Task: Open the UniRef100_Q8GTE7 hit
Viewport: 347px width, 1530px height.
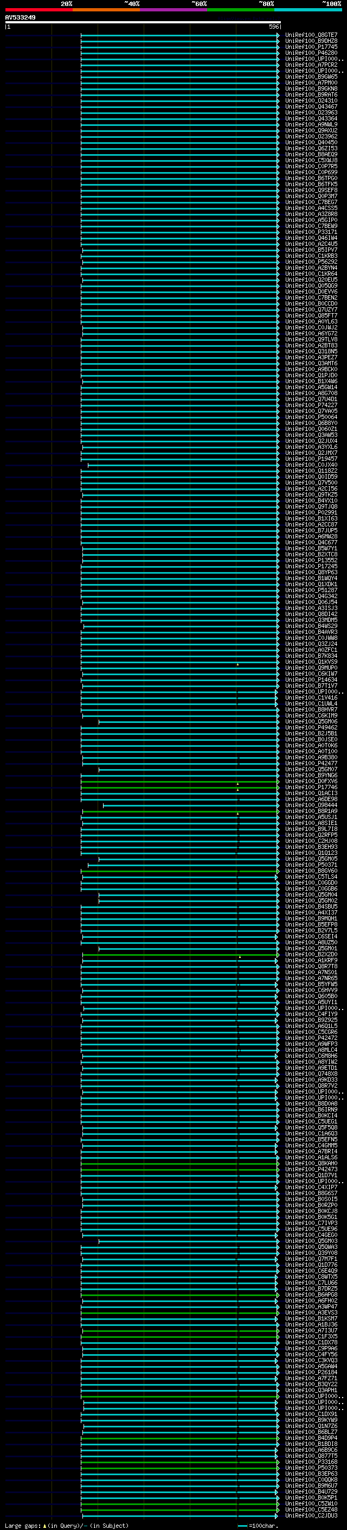Action: point(311,35)
